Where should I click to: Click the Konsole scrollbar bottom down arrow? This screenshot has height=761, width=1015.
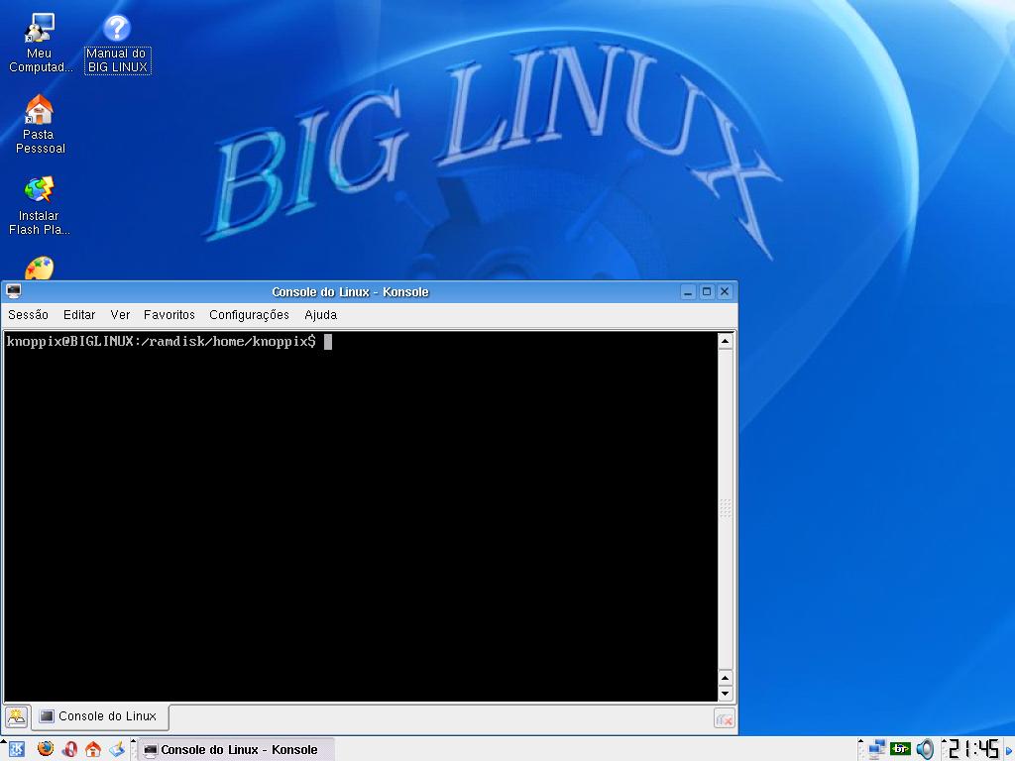tap(725, 693)
